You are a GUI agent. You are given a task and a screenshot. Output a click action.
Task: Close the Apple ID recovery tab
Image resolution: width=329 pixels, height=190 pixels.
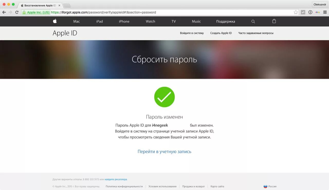coord(59,5)
